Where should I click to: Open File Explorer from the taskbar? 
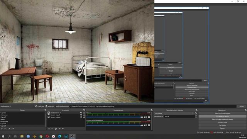22,136
